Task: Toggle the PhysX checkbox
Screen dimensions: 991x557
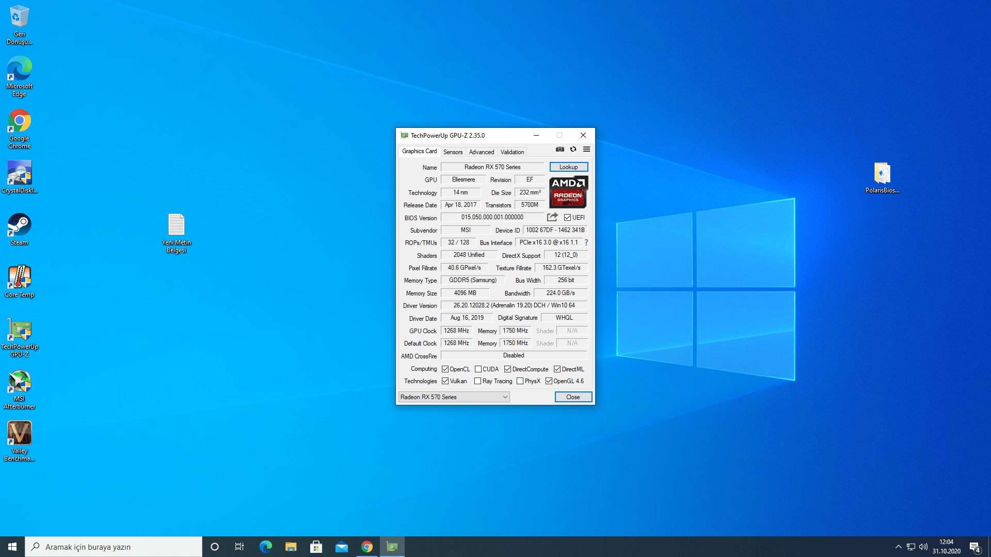Action: click(520, 381)
